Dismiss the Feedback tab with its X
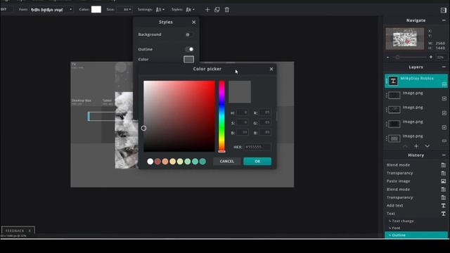 pos(30,231)
